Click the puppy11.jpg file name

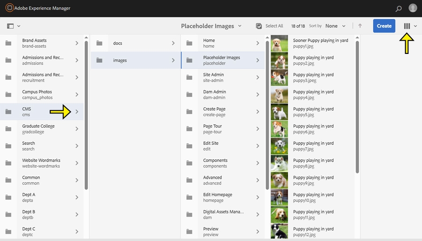304,218
